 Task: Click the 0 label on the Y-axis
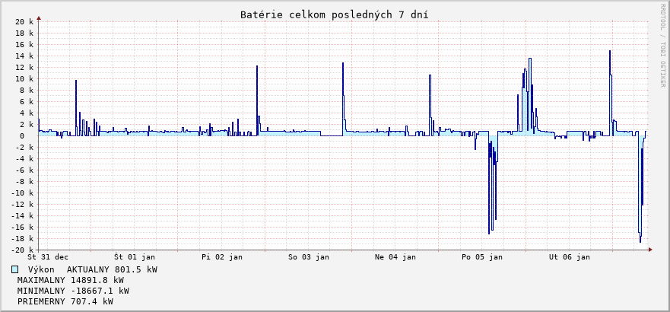pos(30,136)
